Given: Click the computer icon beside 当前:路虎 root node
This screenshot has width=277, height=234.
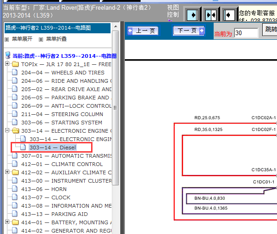Looking at the screenshot, I should 8,55.
